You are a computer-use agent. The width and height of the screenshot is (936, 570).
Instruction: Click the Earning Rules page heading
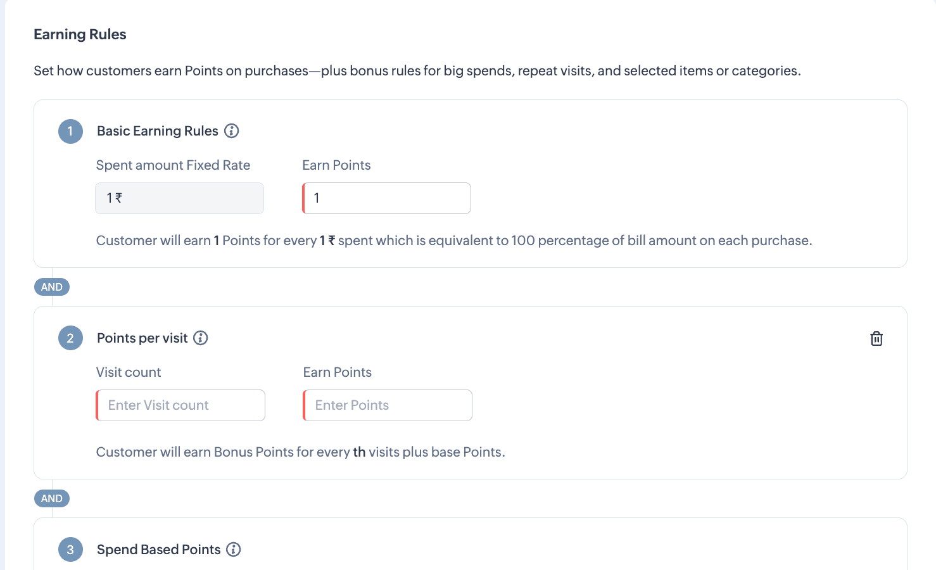click(x=80, y=35)
